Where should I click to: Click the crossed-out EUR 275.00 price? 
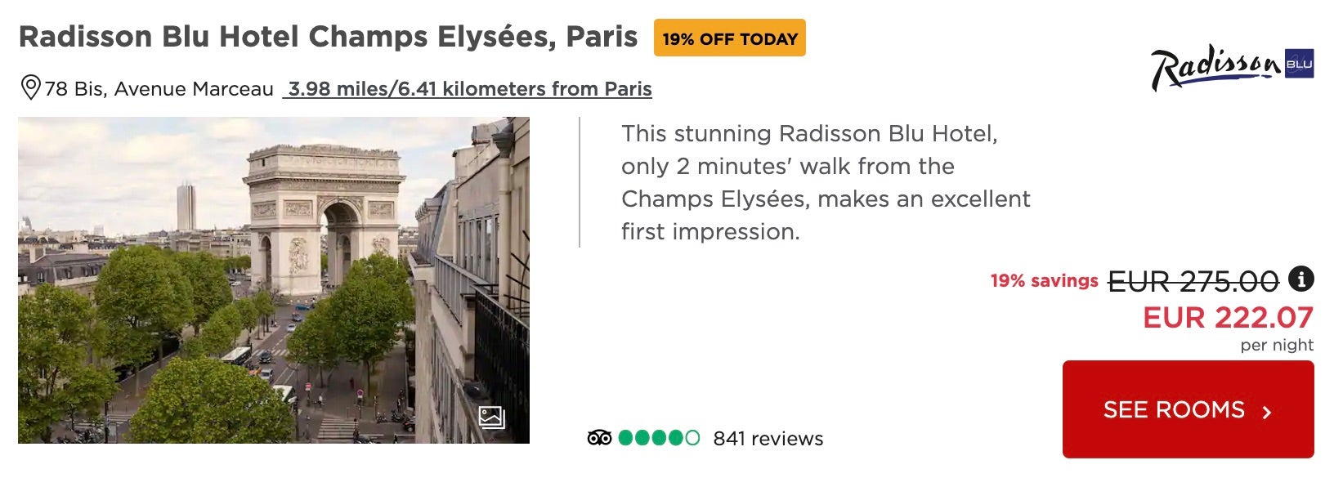coord(1193,281)
